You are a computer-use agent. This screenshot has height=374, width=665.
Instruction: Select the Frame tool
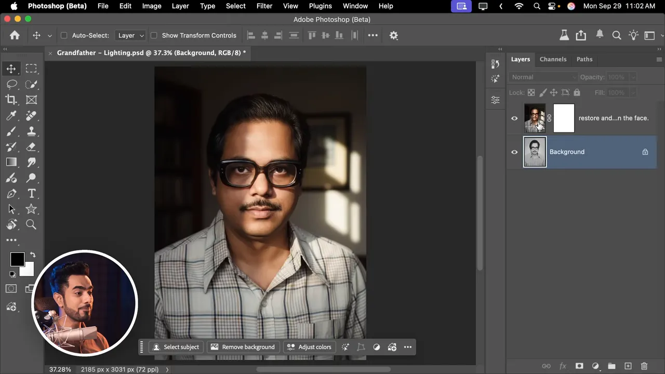coord(31,100)
